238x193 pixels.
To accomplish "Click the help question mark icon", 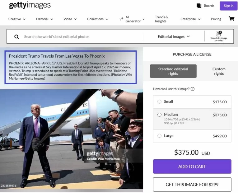I will [x=193, y=89].
